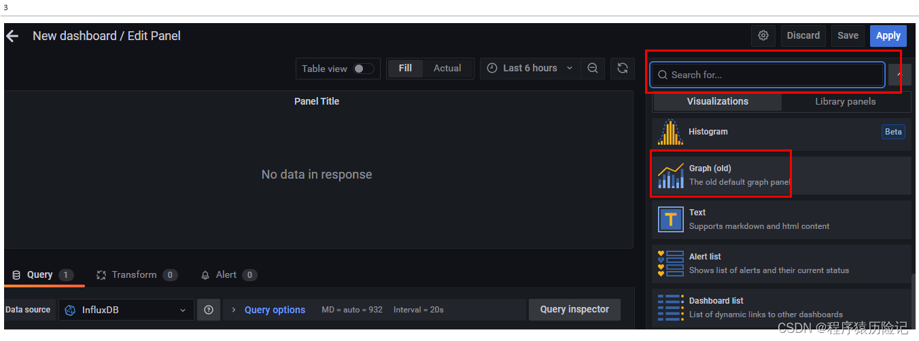Switch to the Query tab

point(42,274)
